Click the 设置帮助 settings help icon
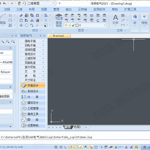150x150 pixels. click(x=24, y=125)
